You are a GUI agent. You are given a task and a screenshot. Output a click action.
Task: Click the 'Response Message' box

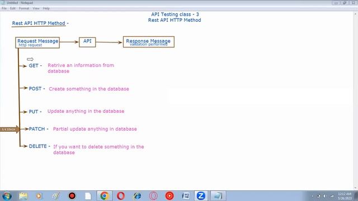pyautogui.click(x=149, y=42)
